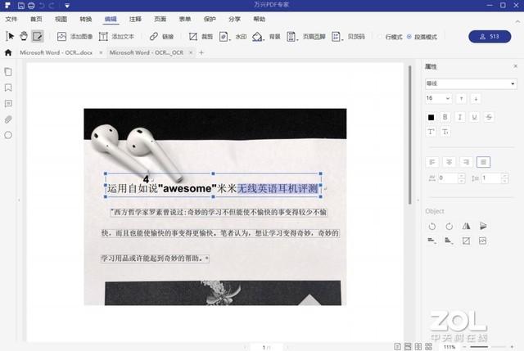Redo the last action
Screen dimensions: 524x351
pos(51,6)
